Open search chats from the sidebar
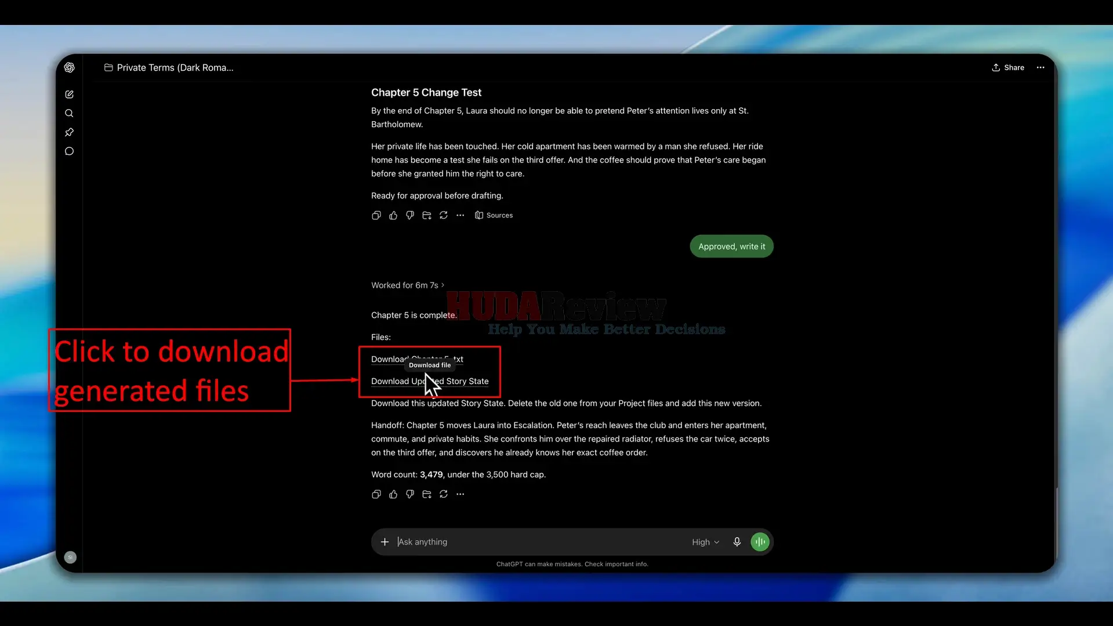 (x=70, y=113)
